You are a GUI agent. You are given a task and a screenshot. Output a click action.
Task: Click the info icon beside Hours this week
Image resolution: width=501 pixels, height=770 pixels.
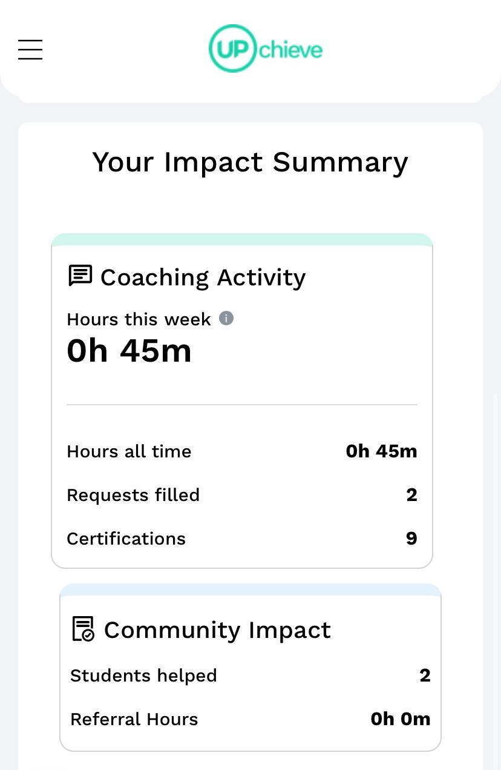(x=226, y=318)
